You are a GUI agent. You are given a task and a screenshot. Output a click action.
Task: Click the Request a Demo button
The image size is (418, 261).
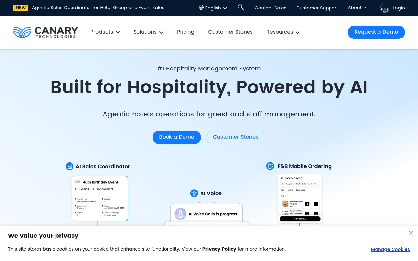point(376,32)
